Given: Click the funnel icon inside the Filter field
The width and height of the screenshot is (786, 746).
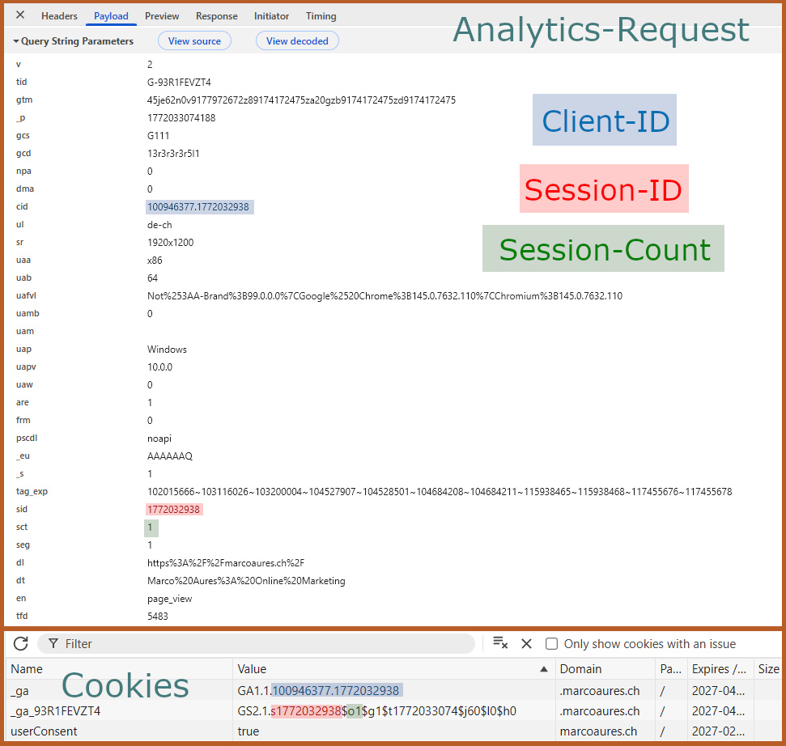Looking at the screenshot, I should [53, 643].
